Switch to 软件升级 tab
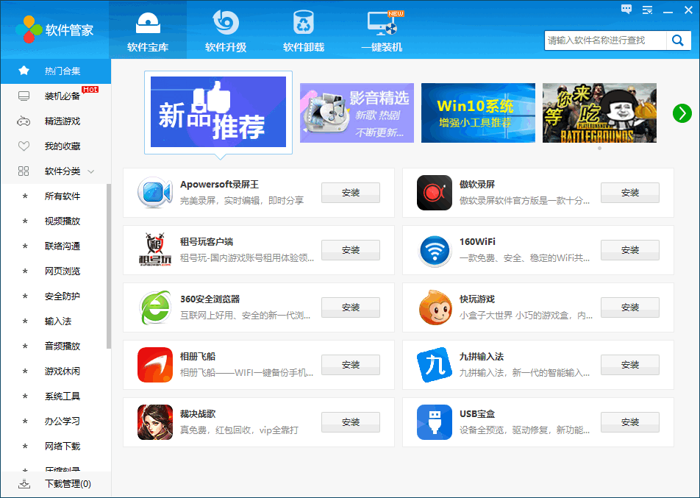This screenshot has width=700, height=498. pyautogui.click(x=226, y=29)
